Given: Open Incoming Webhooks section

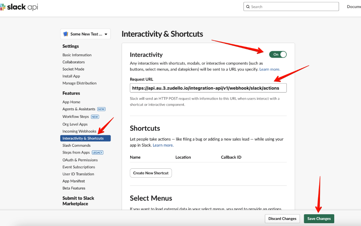Looking at the screenshot, I should coord(79,131).
